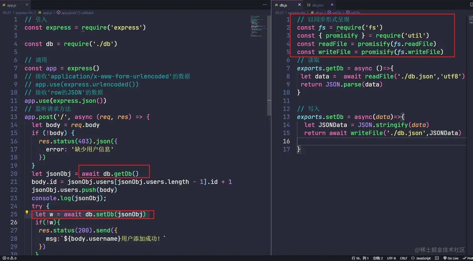Image resolution: width=473 pixels, height=261 pixels.
Task: Click "await db.getDb()" on line 20
Action: click(x=110, y=174)
